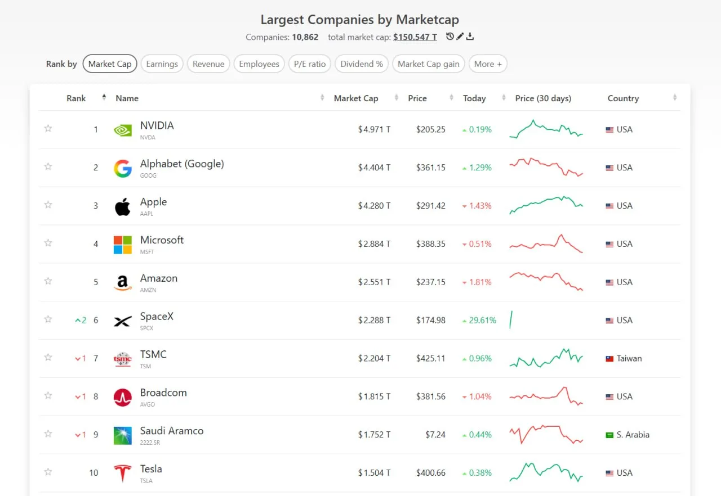Click the download icon near total market cap

coord(470,37)
